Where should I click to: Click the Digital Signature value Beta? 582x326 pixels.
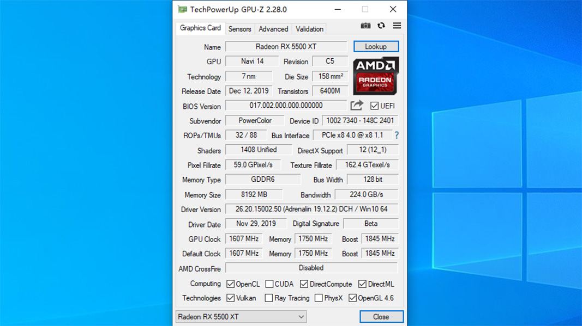click(x=371, y=224)
